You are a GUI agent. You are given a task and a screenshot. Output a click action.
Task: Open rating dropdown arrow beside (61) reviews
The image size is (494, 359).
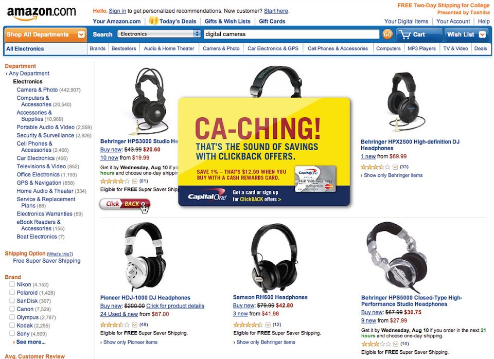pos(134,181)
